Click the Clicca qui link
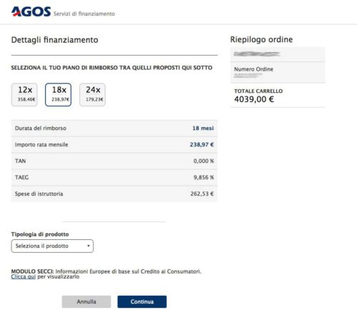The image size is (357, 320). pyautogui.click(x=24, y=276)
